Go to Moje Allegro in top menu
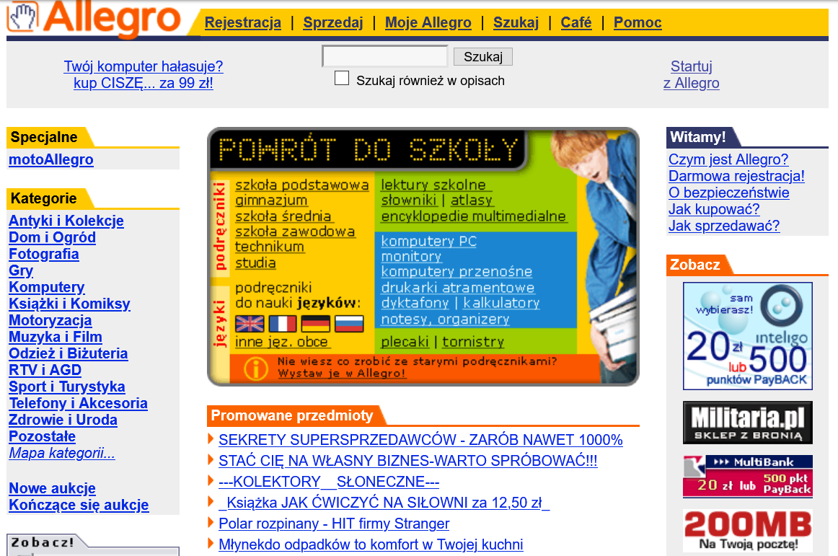Viewport: 838px width, 556px height. coord(428,22)
